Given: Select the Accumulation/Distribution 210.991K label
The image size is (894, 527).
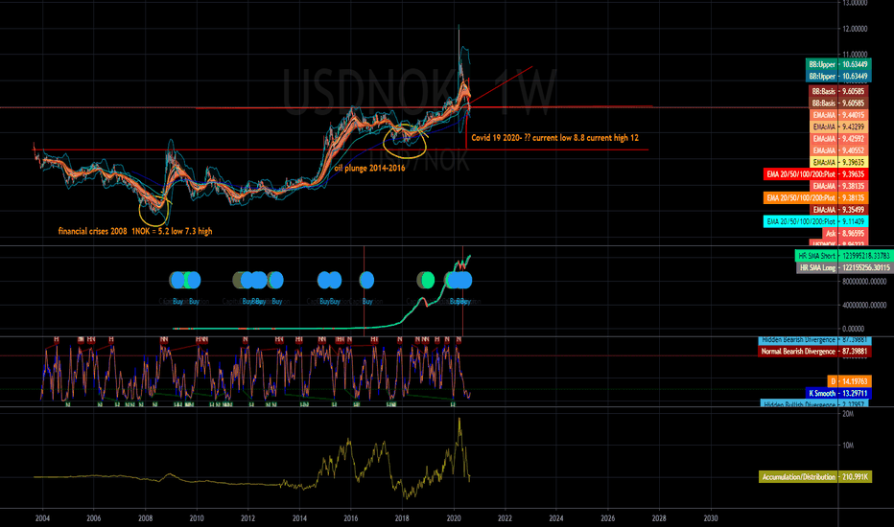Looking at the screenshot, I should (815, 477).
